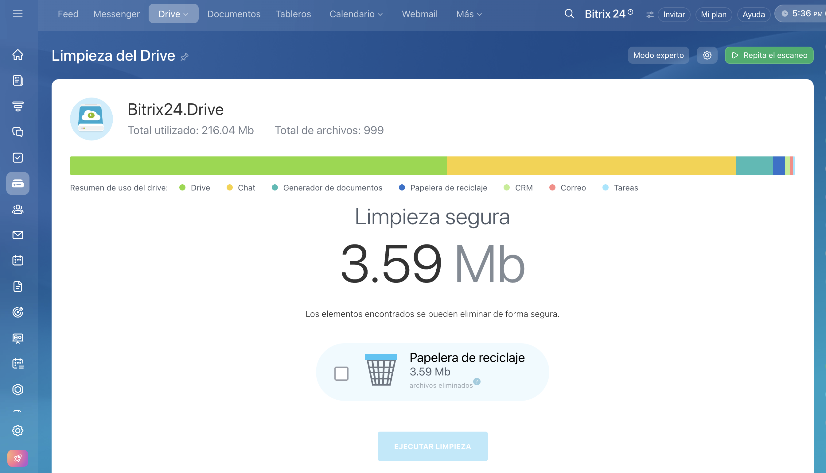826x473 pixels.
Task: Click the Modo experto button
Action: point(658,55)
